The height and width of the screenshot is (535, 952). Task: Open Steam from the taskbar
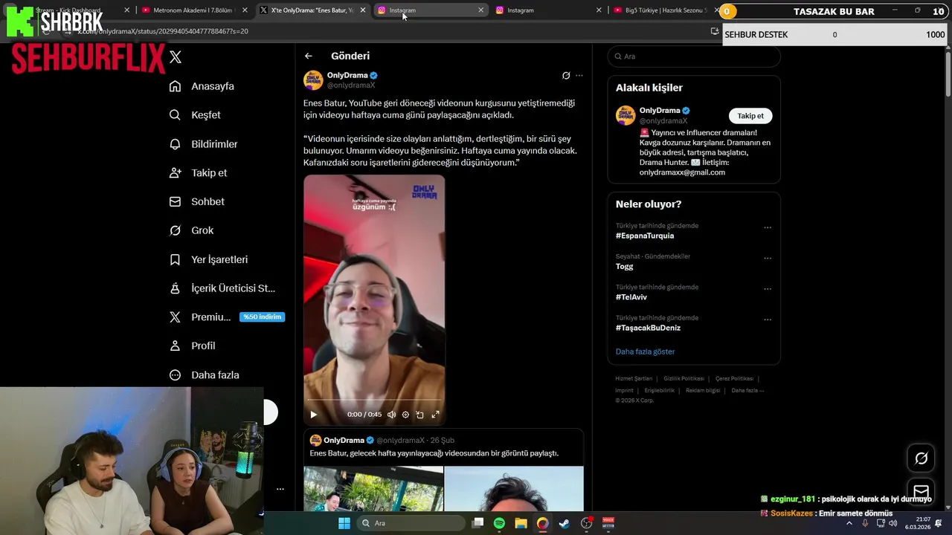pyautogui.click(x=565, y=523)
